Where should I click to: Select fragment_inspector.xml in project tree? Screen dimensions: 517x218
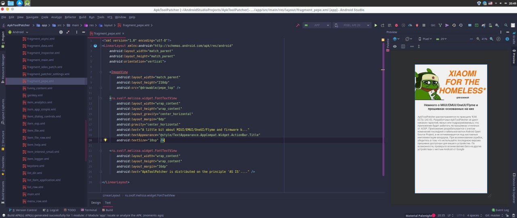tap(43, 53)
